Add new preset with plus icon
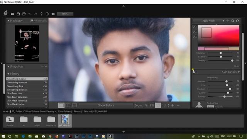The width and height of the screenshot is (247, 139). (x=228, y=21)
